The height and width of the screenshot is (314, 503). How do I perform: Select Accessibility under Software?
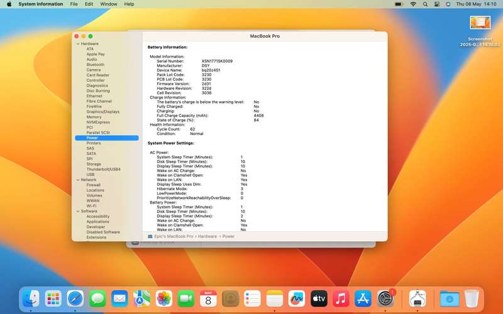point(98,216)
